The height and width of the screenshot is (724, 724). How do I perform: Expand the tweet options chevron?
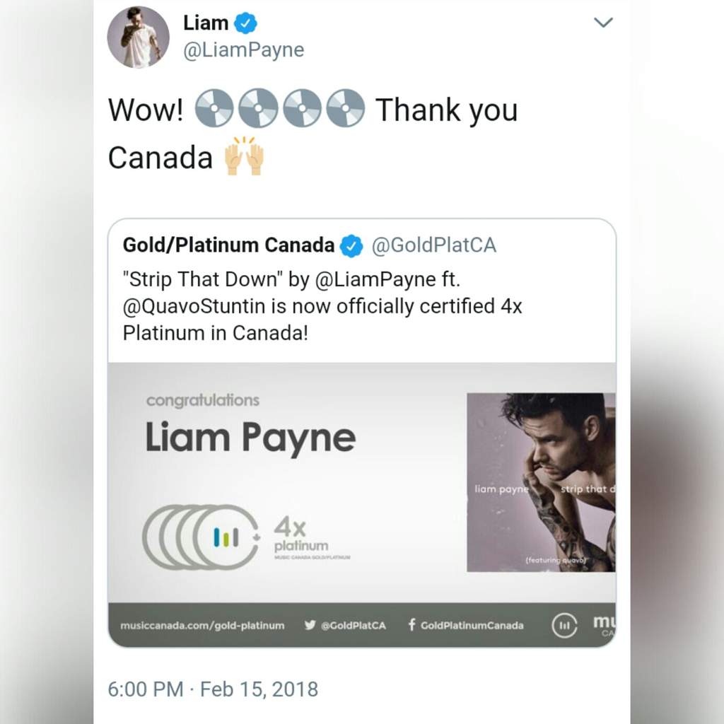click(x=603, y=22)
